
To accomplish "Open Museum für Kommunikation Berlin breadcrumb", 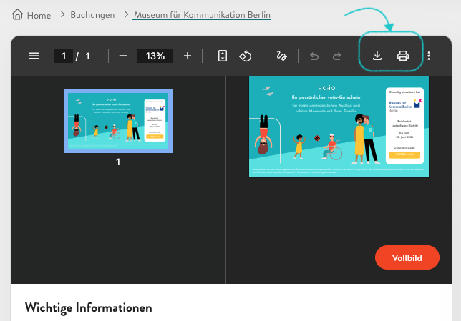I will point(201,15).
